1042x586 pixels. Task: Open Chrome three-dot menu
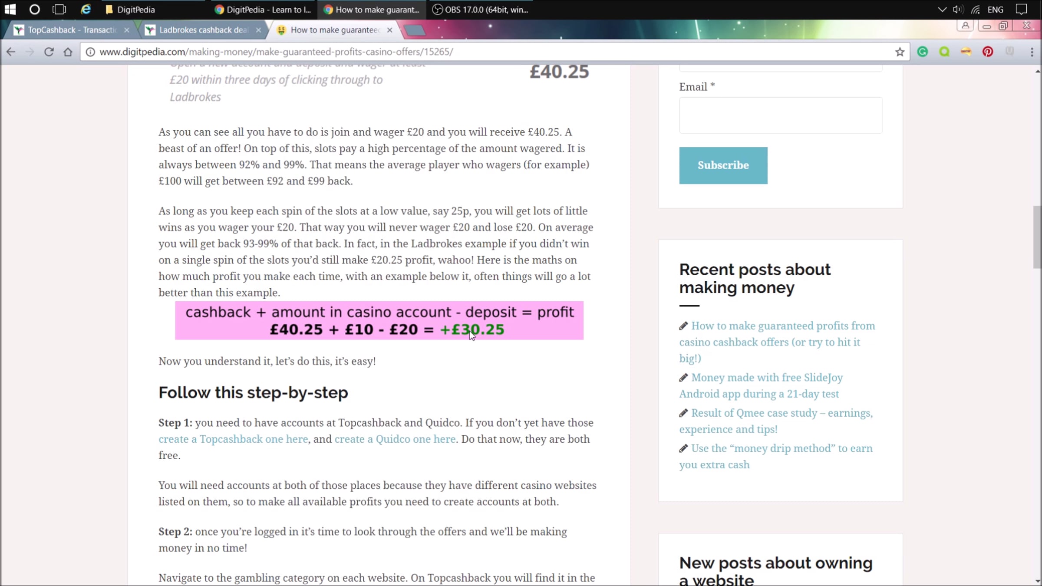click(x=1032, y=52)
